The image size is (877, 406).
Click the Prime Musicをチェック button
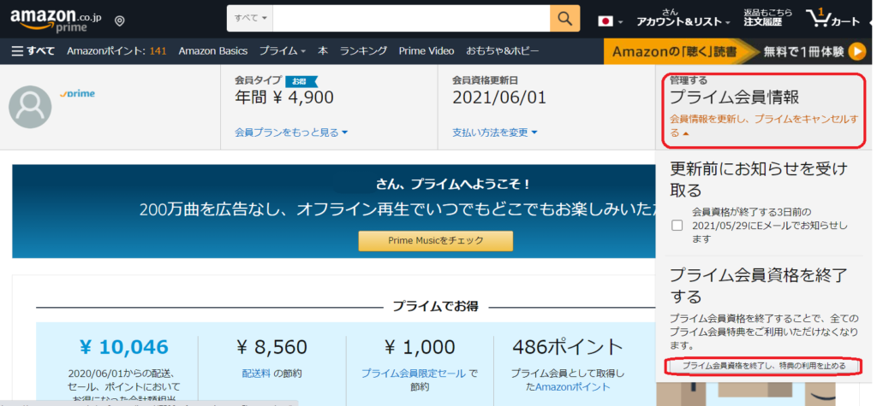coord(436,241)
